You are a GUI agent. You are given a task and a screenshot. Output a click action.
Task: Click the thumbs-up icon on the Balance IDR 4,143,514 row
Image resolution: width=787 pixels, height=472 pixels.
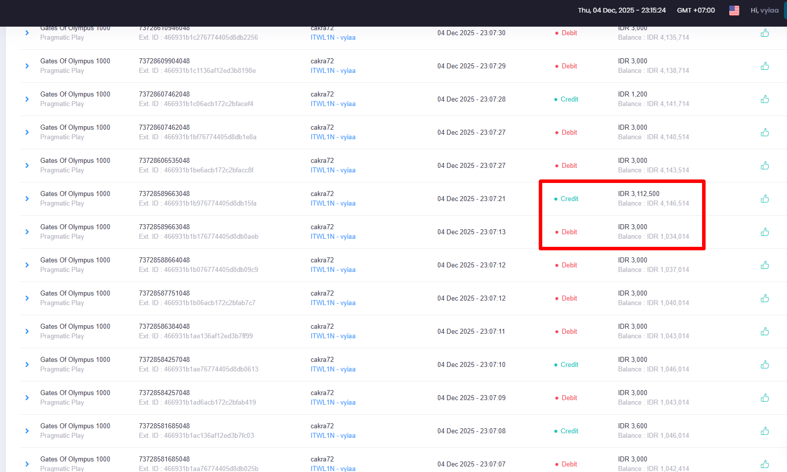pos(764,165)
